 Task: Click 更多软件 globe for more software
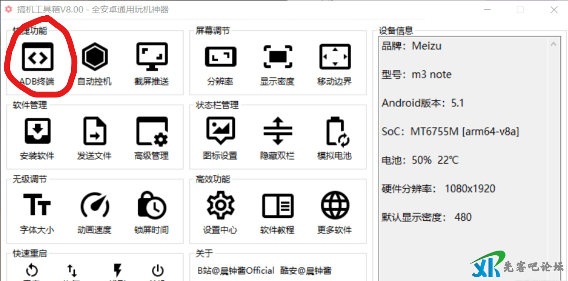tap(335, 206)
